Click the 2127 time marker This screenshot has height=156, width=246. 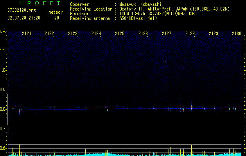167,34
